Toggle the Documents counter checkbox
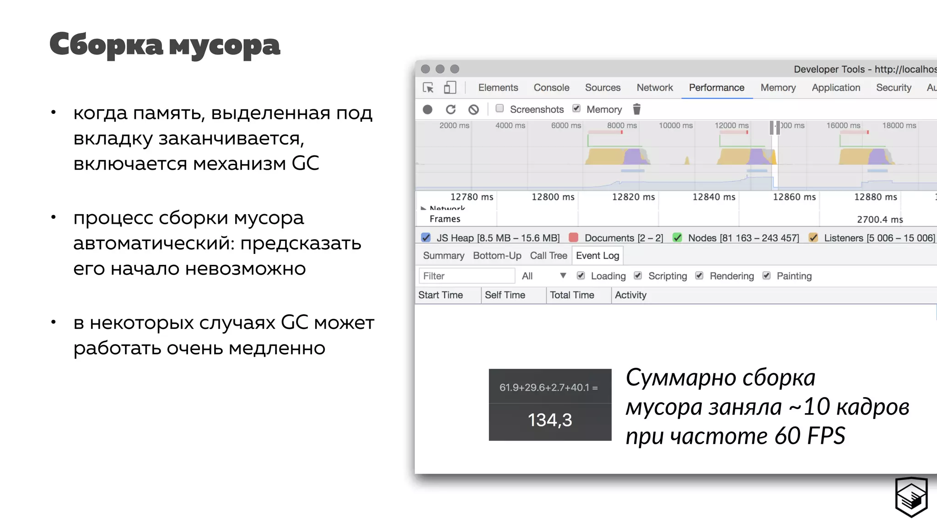This screenshot has height=527, width=937. click(573, 237)
